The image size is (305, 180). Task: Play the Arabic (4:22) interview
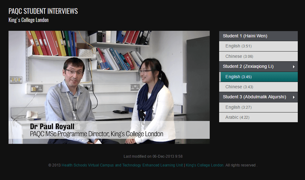(258, 117)
